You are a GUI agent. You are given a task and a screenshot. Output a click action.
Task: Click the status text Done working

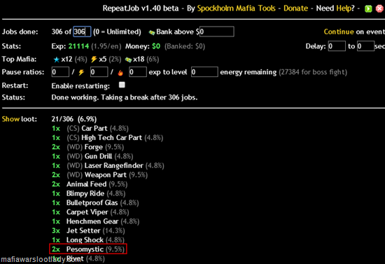point(124,97)
